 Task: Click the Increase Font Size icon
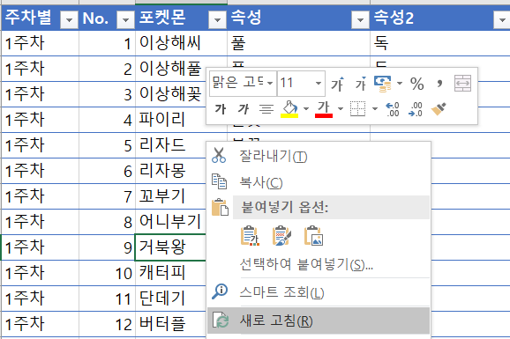tap(337, 84)
